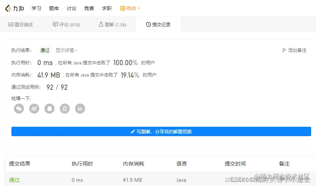Viewport: 316px width, 186px height.
Task: Click 通过 status badge beside 执行结果
Action: click(45, 50)
